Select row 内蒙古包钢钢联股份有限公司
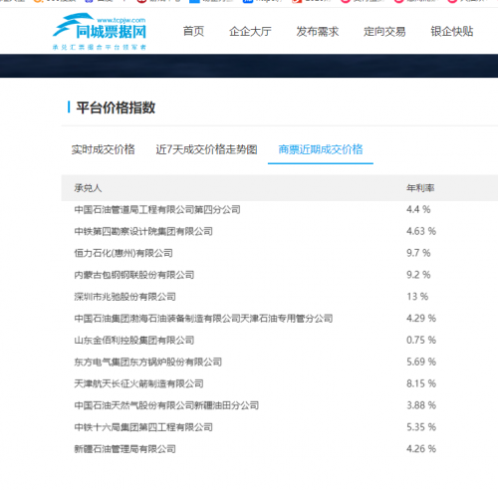The image size is (498, 490). click(280, 275)
